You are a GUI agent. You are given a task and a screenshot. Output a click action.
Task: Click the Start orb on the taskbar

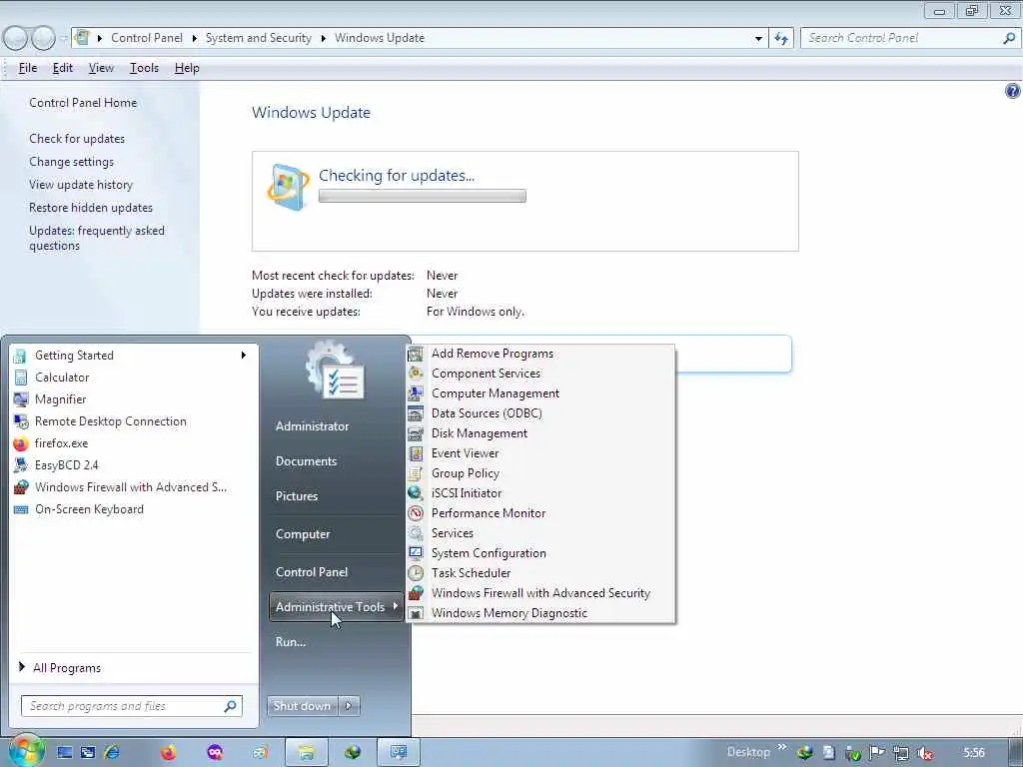pyautogui.click(x=26, y=751)
